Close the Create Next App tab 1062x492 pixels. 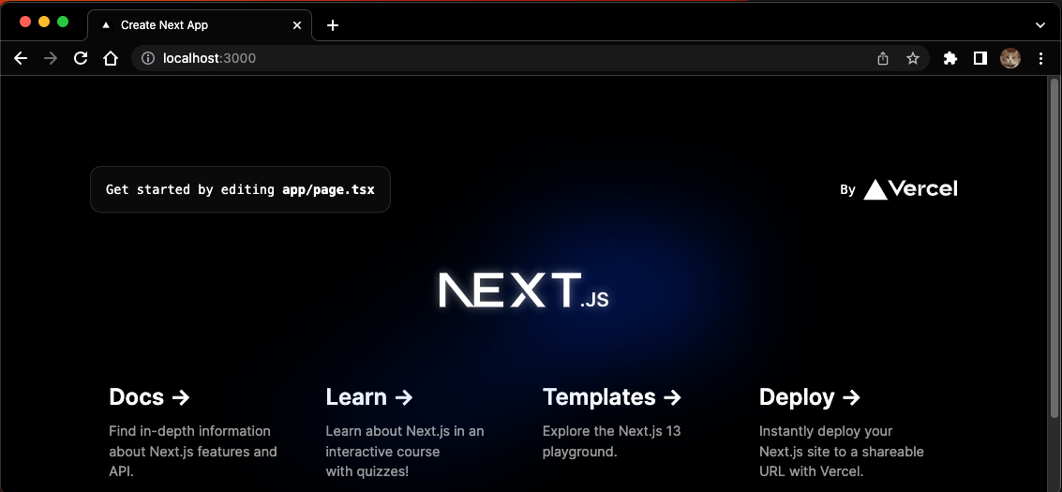click(297, 25)
